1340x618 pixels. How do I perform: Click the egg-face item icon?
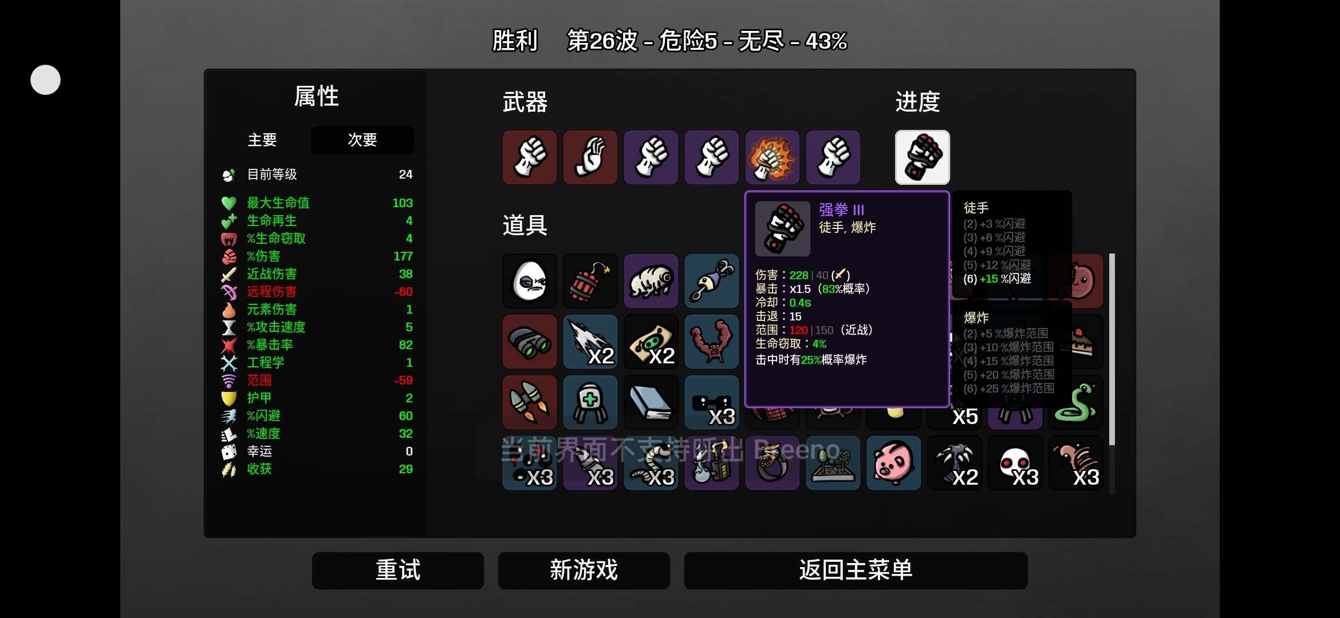pyautogui.click(x=529, y=281)
